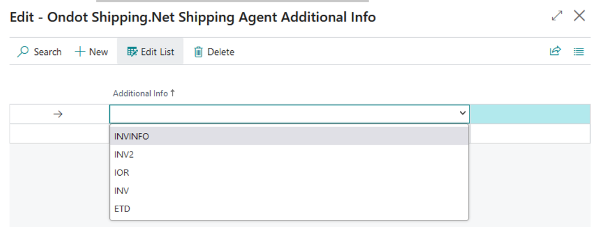Click the Edit List text label
Screen dimensions: 593x230
pyautogui.click(x=157, y=51)
